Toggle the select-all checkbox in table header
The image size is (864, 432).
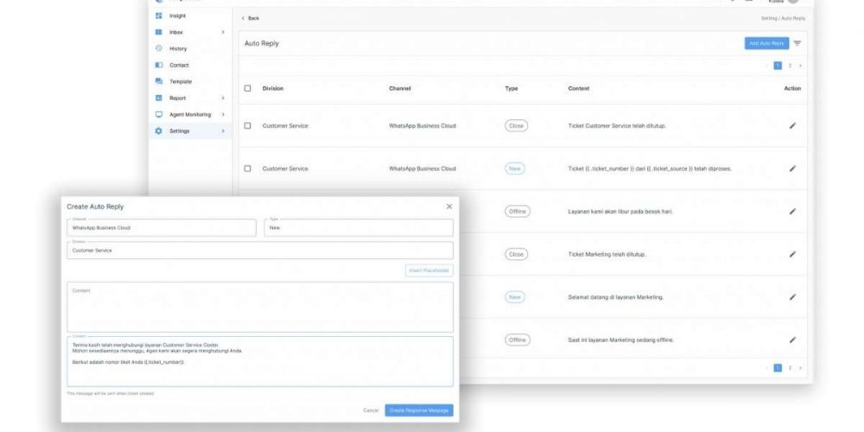click(x=248, y=88)
